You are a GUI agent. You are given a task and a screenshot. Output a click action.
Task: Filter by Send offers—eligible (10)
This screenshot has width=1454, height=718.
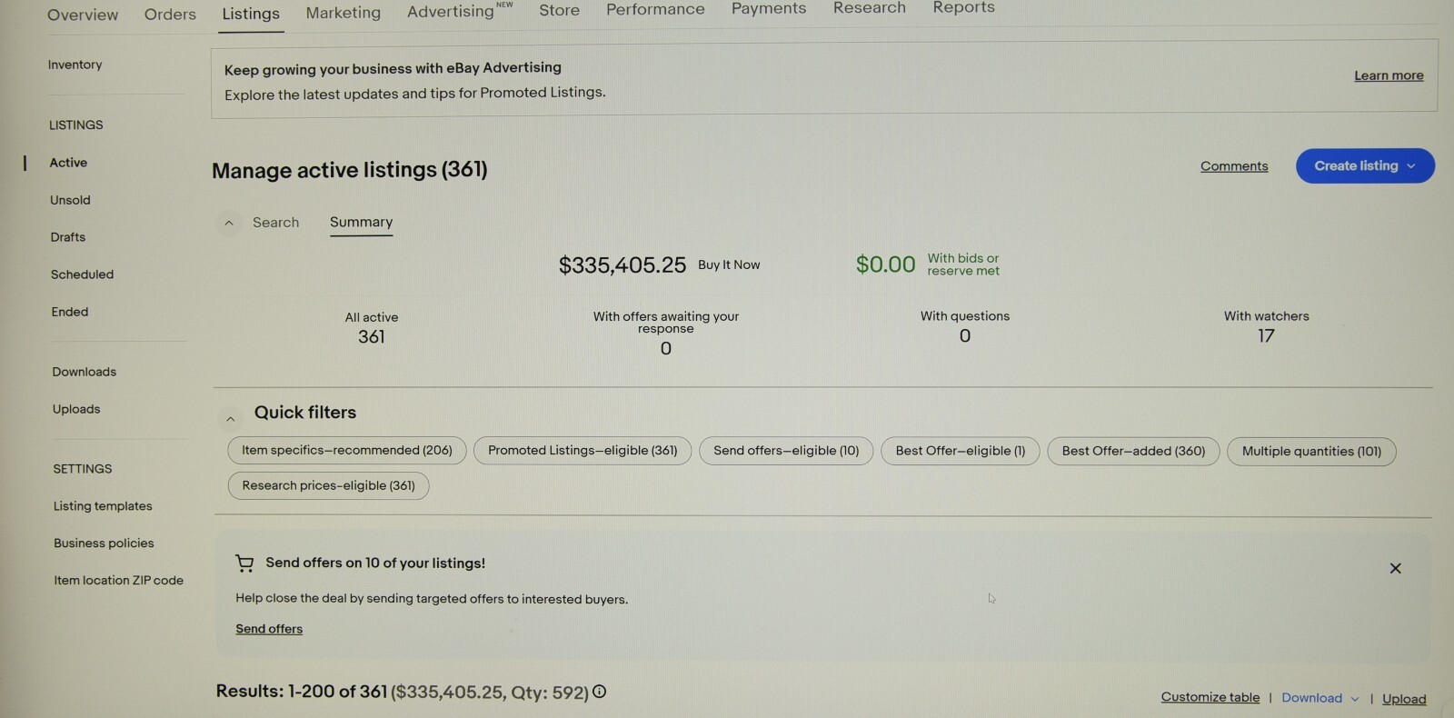pos(786,451)
